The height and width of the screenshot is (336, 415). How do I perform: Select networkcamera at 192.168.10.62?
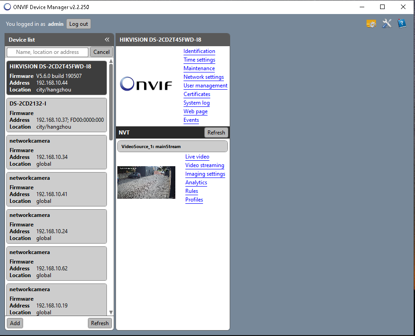pyautogui.click(x=57, y=264)
